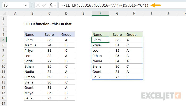Click the filtered results 'Group' header
The width and height of the screenshot is (186, 106).
click(x=134, y=34)
